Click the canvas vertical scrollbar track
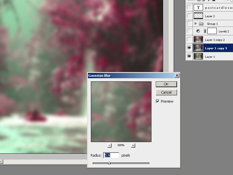Screen dimensions: 233x175 pos(171,36)
